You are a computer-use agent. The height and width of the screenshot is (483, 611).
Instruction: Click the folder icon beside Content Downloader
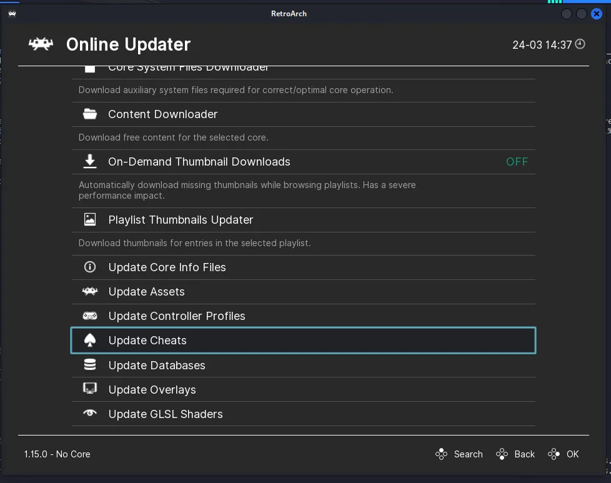pyautogui.click(x=90, y=114)
